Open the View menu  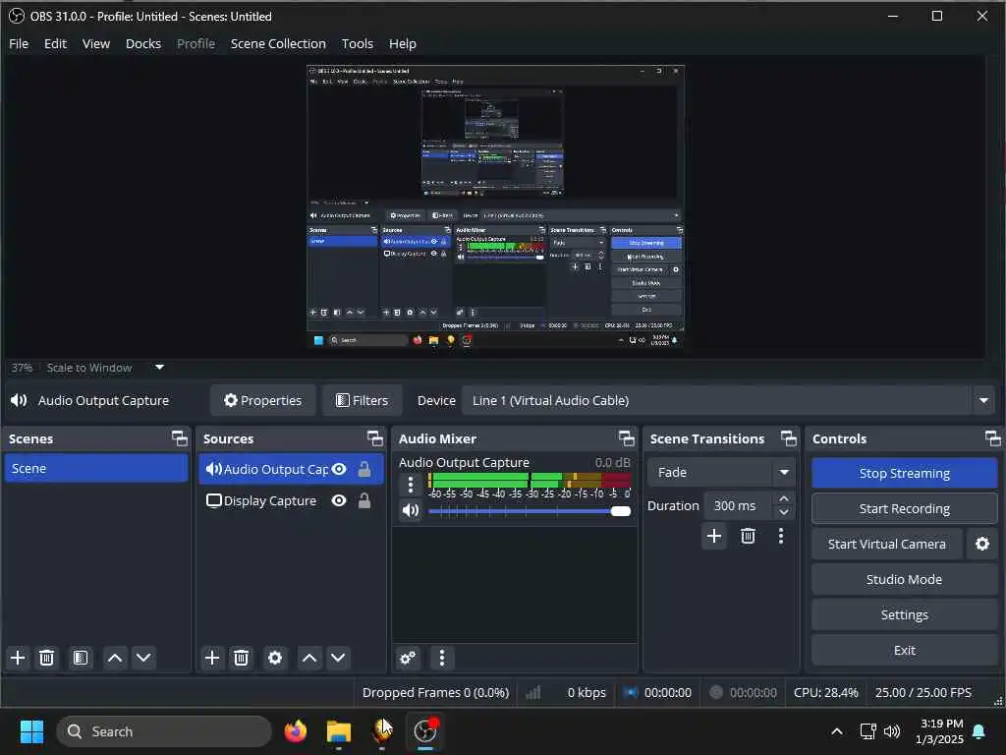click(96, 43)
